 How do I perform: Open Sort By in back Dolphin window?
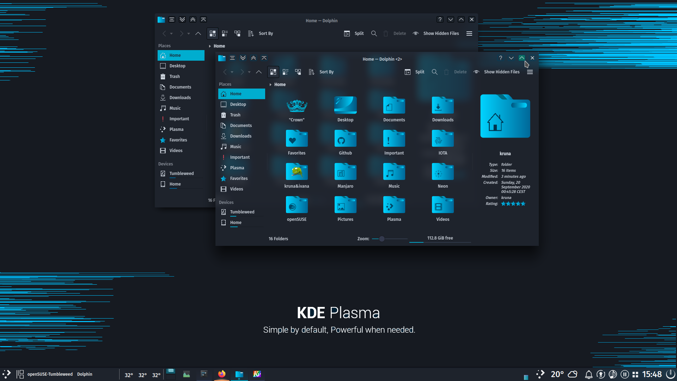coord(261,34)
